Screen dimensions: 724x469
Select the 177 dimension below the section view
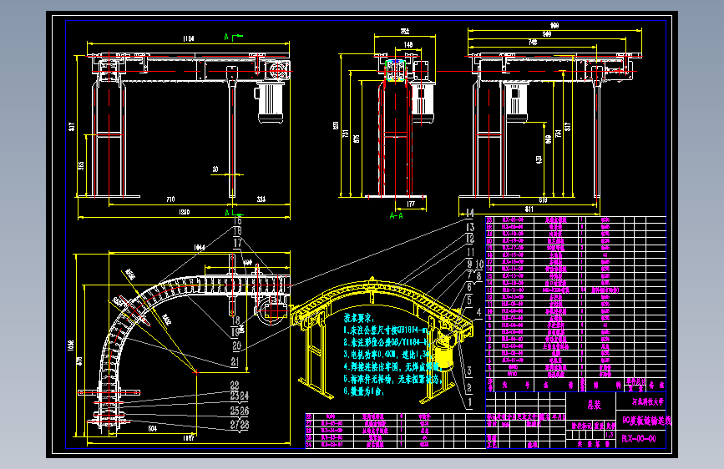pyautogui.click(x=411, y=204)
